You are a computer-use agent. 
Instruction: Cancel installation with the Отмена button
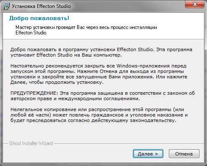pyautogui.click(x=184, y=154)
